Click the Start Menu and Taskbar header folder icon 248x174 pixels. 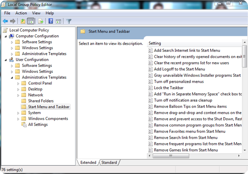pos(83,31)
